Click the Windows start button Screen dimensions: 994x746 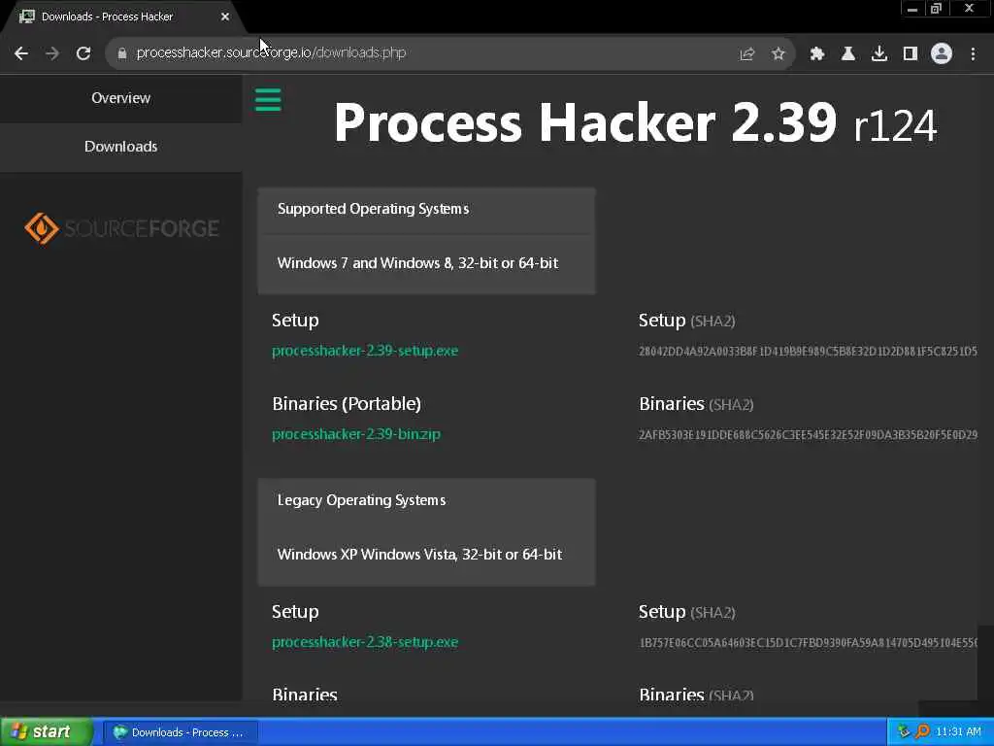[x=46, y=732]
